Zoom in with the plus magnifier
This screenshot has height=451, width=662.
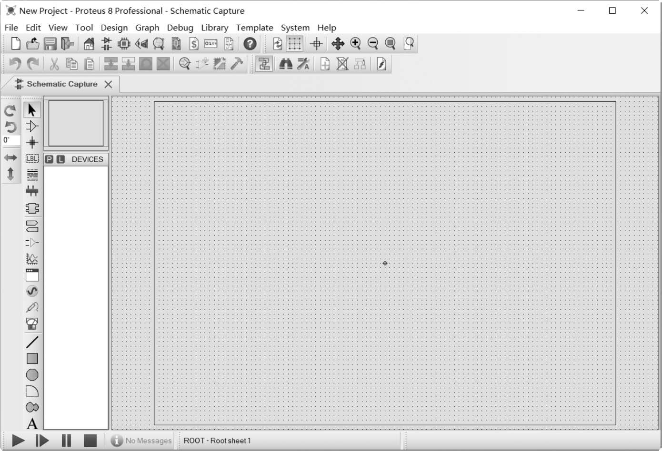355,44
